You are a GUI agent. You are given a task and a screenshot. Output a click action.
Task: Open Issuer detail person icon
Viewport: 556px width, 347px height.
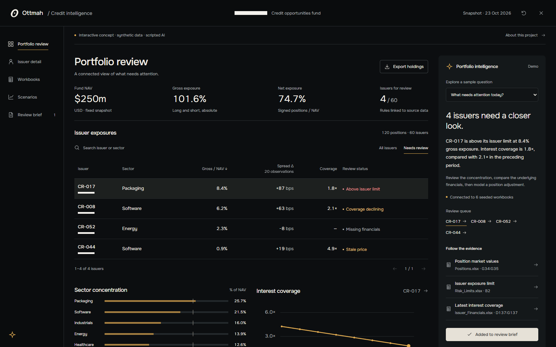(x=11, y=62)
